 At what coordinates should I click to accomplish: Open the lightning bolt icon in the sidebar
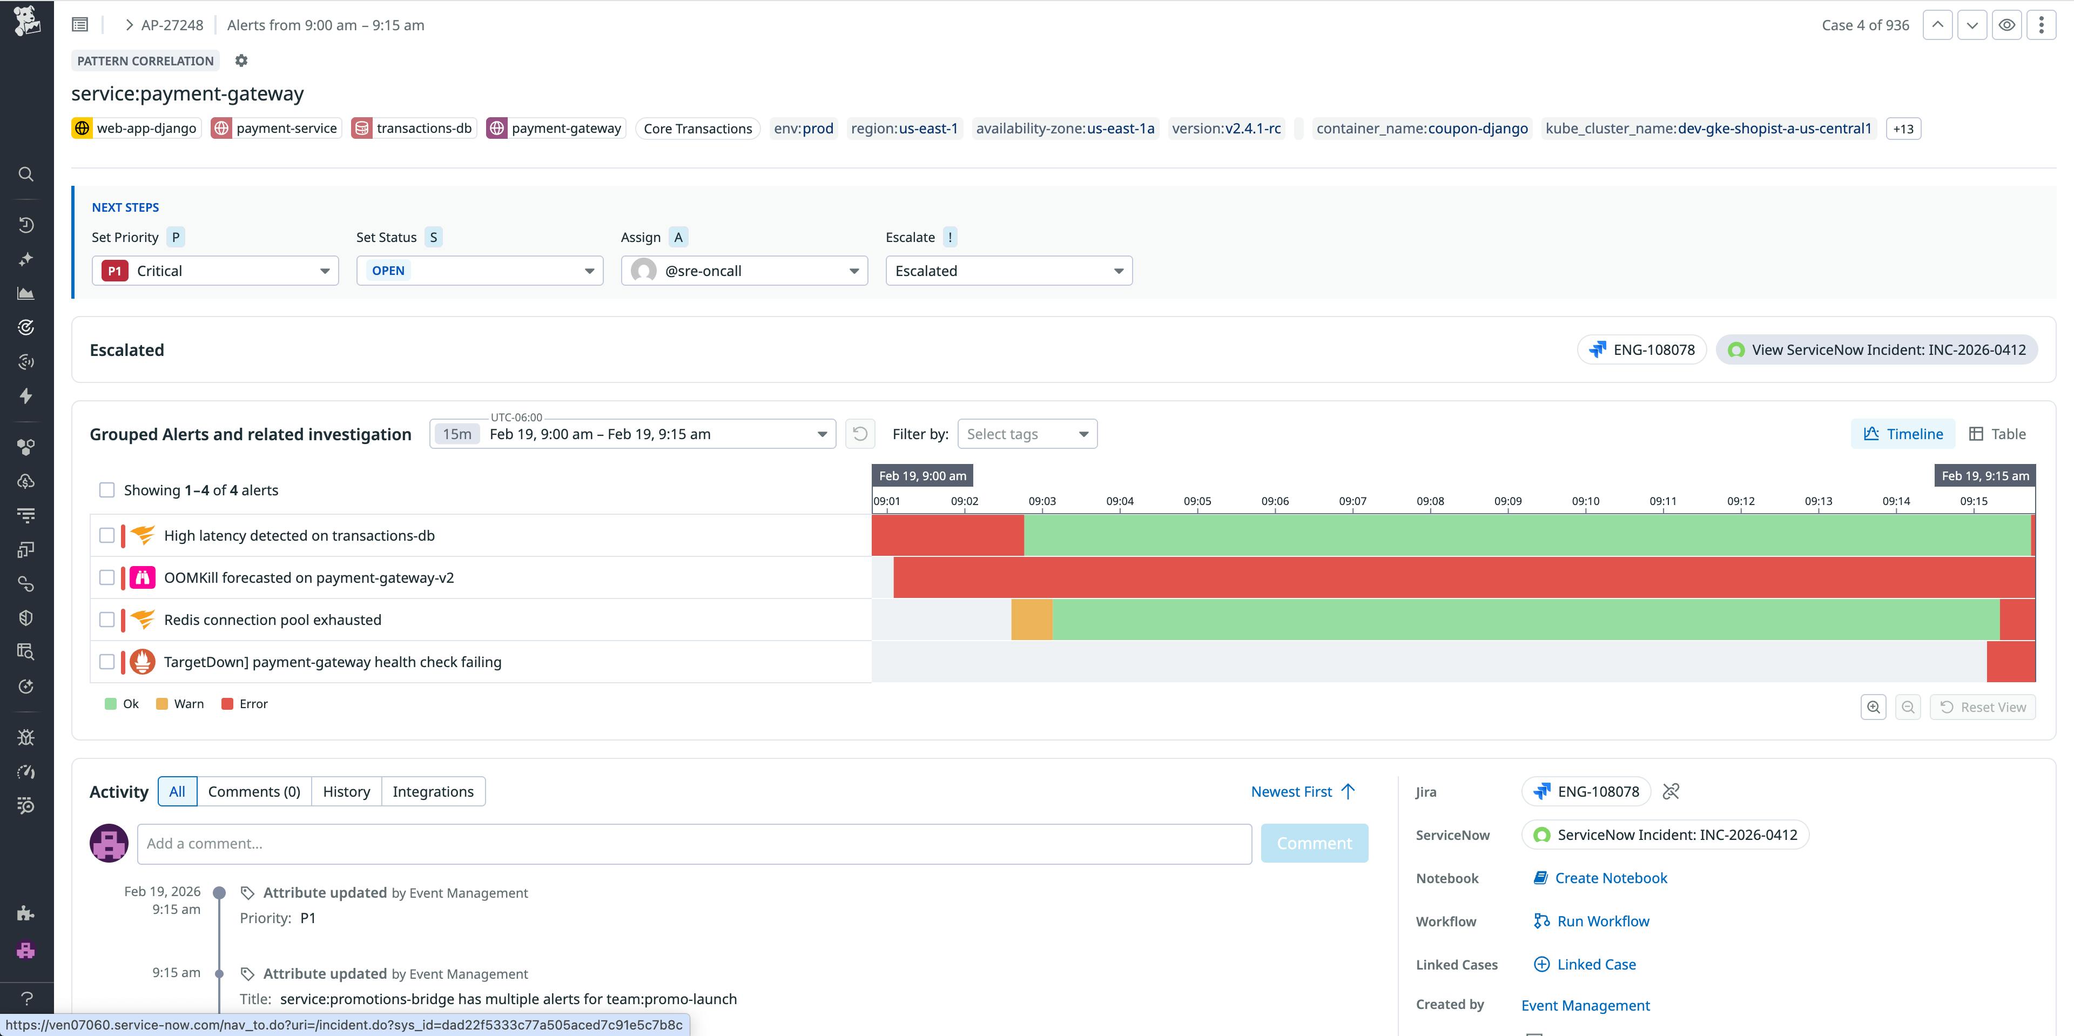[26, 396]
